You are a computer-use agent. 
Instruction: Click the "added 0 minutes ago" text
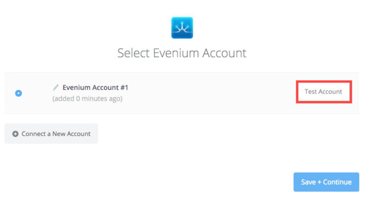pos(88,99)
